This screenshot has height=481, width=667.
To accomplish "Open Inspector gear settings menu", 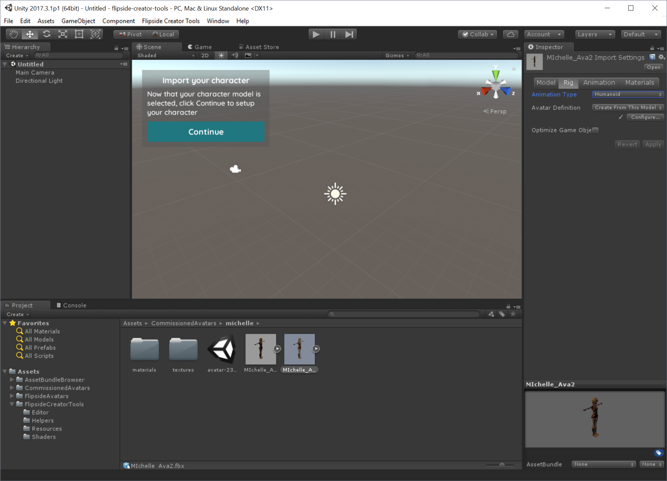I will 662,57.
